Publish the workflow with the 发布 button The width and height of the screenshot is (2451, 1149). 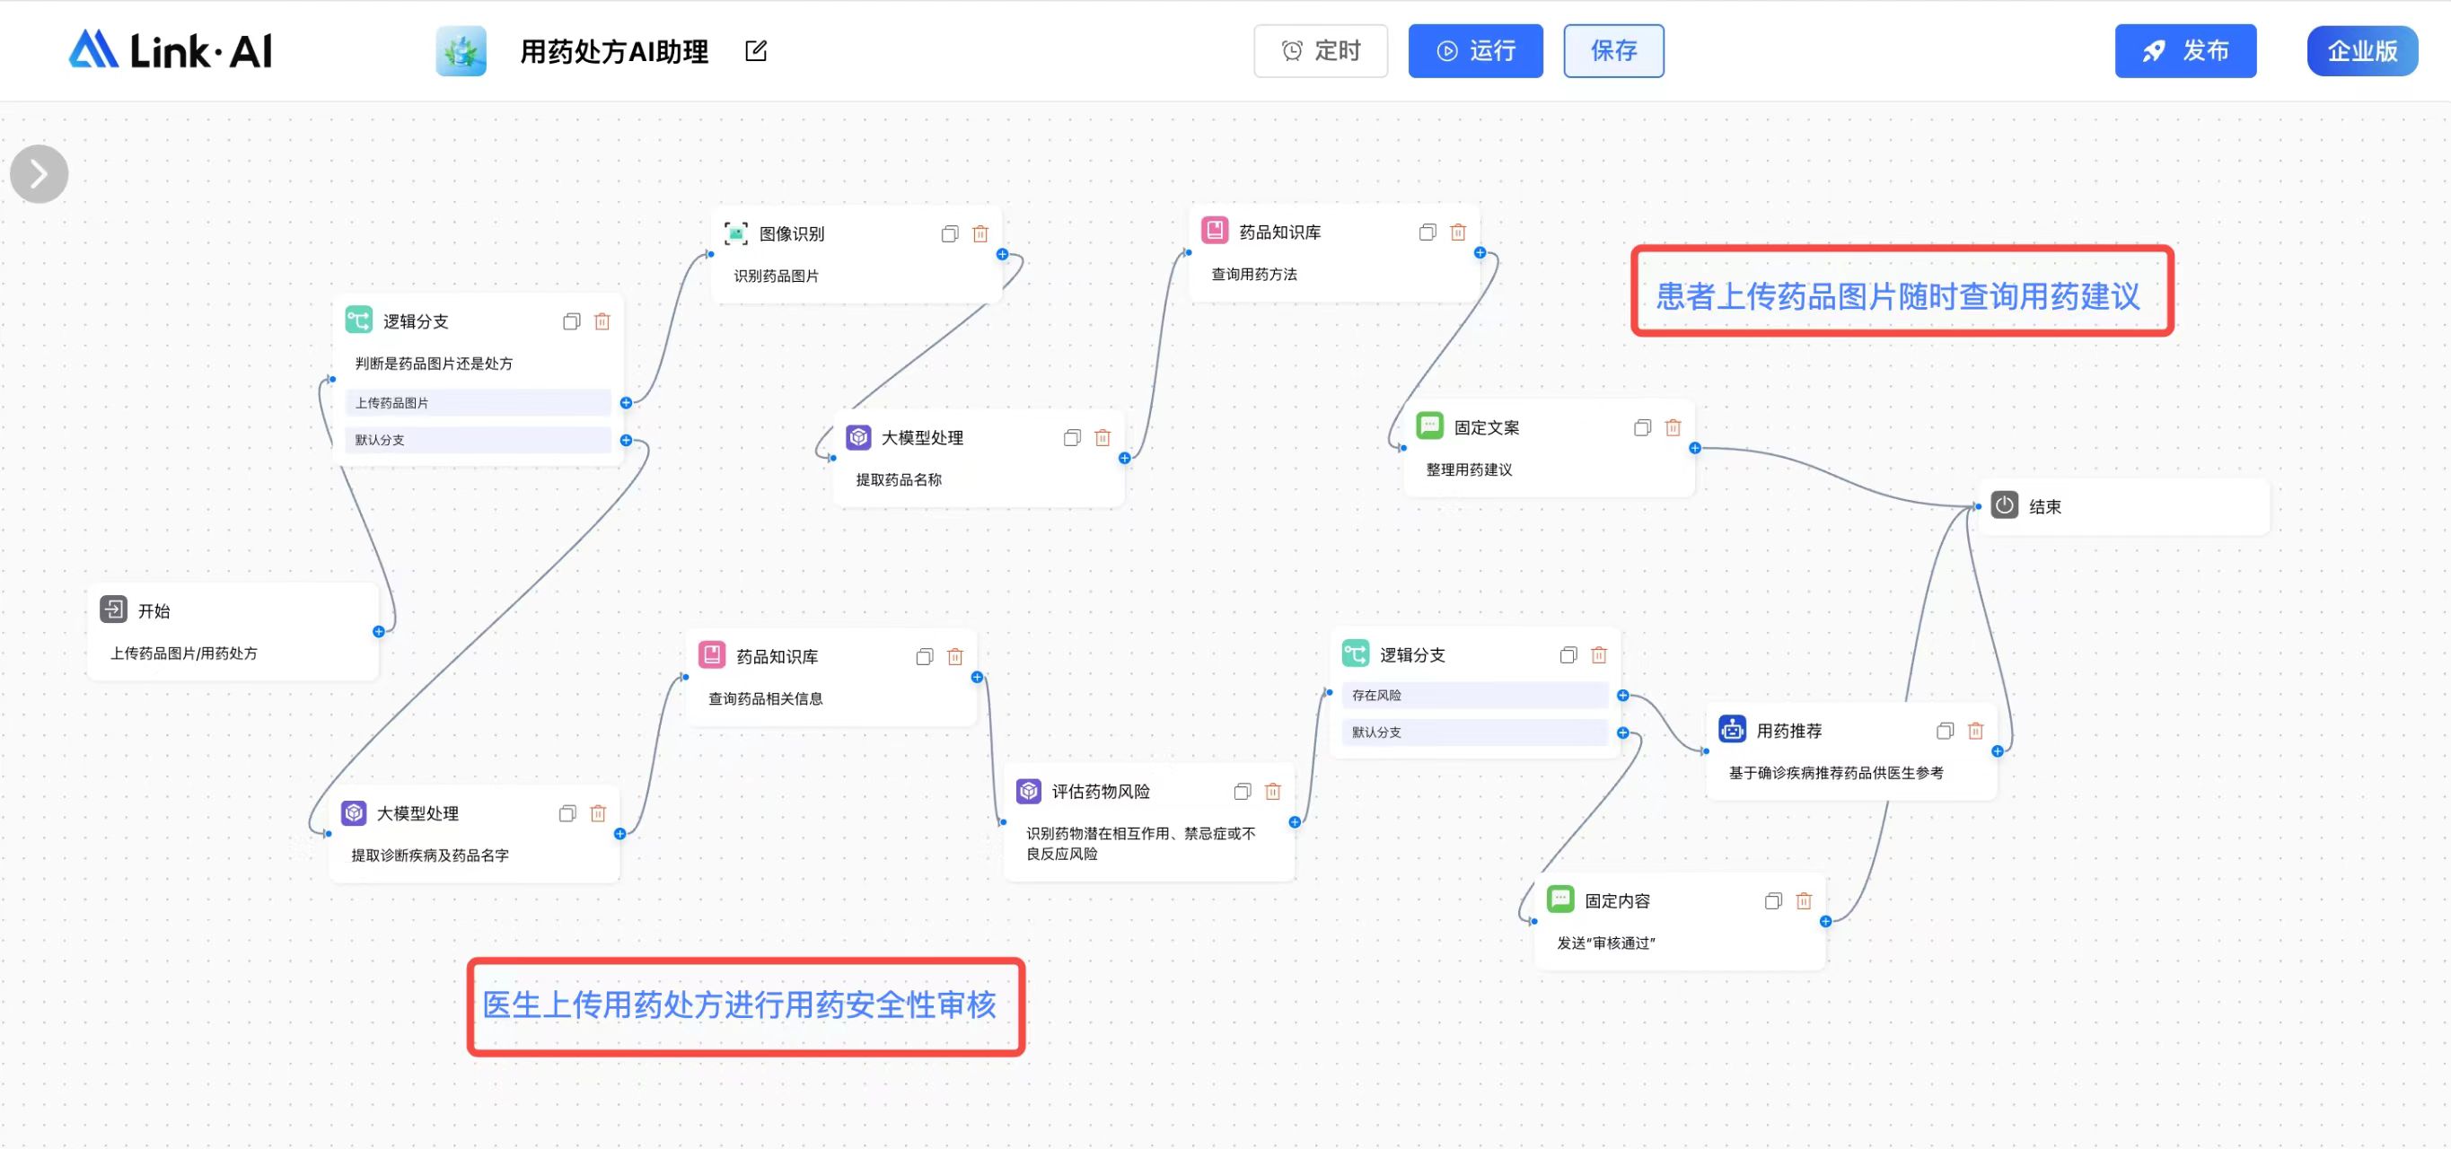2185,50
